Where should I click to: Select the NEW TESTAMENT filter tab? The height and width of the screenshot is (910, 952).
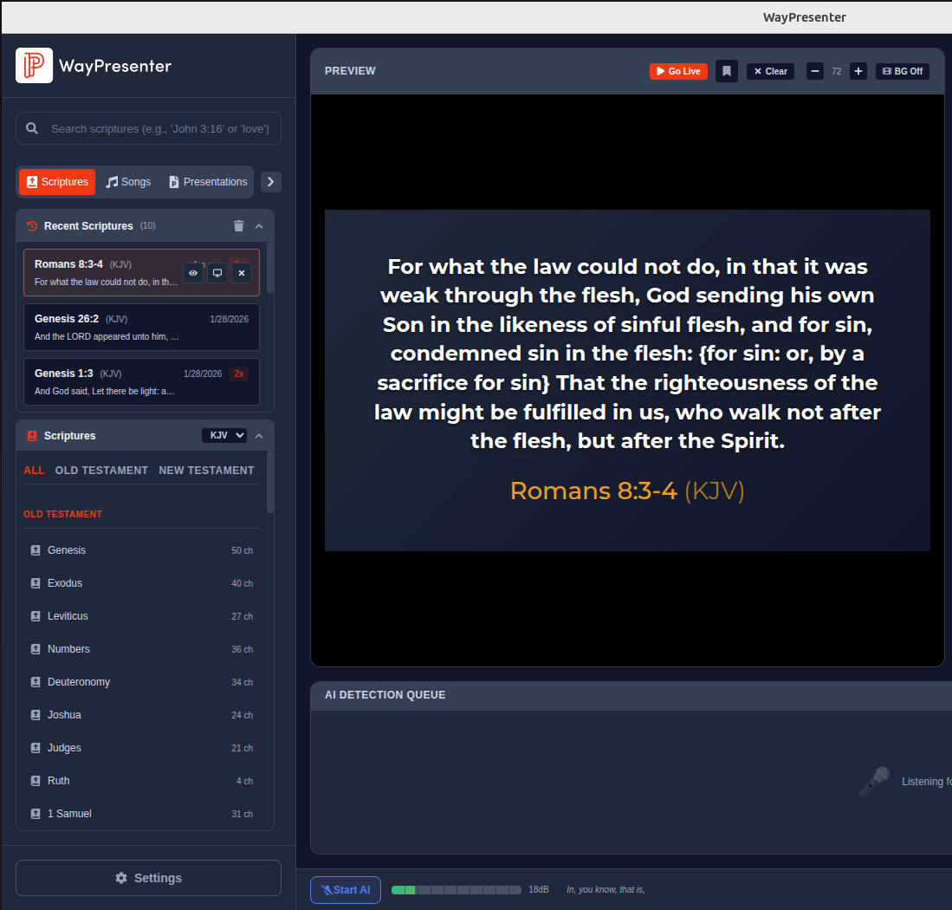(x=206, y=471)
